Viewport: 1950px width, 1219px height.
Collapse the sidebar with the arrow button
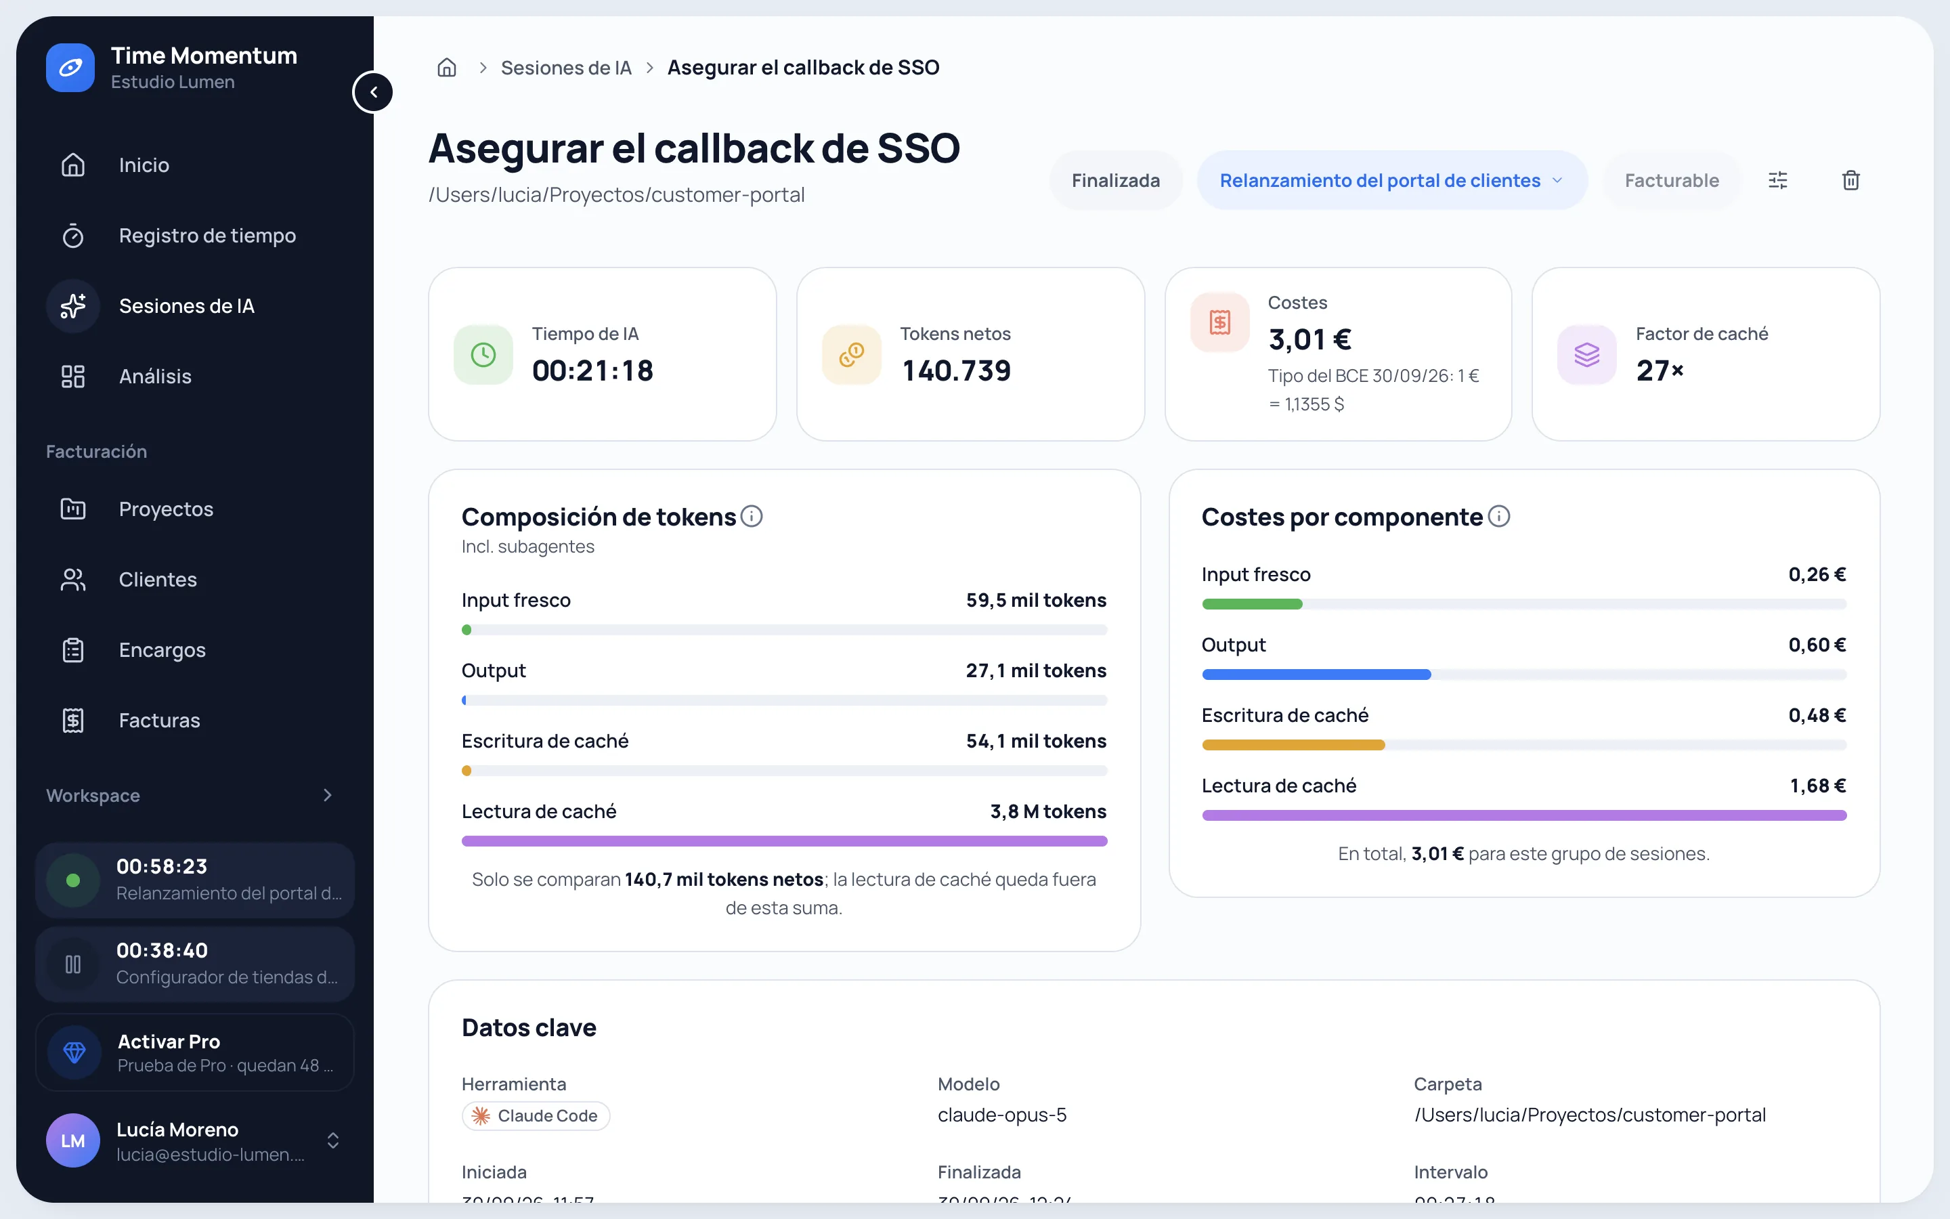click(373, 92)
